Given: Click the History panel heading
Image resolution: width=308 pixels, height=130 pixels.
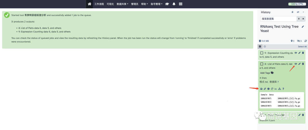Looking at the screenshot, I should [266, 12].
